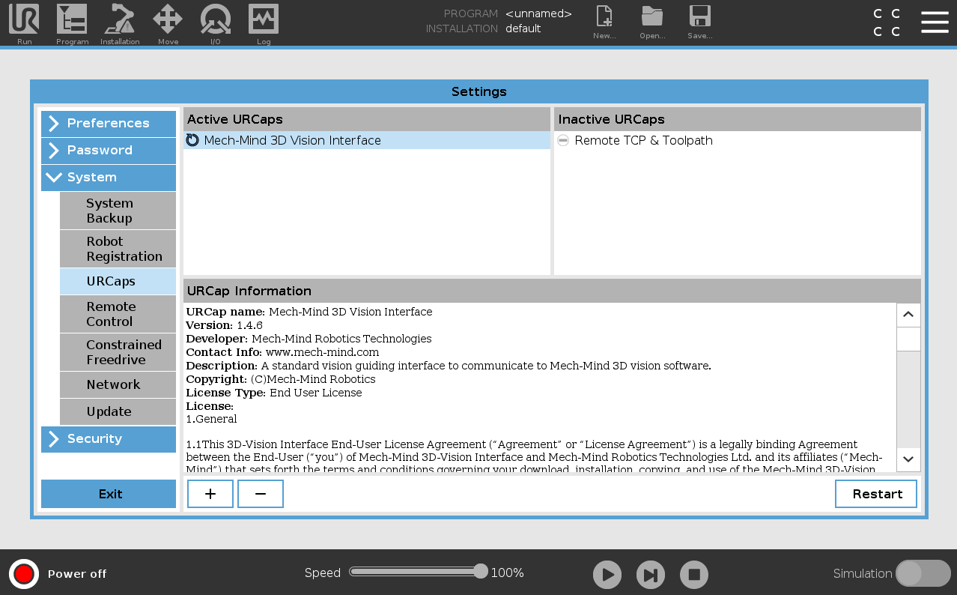
Task: Click the Exit settings button
Action: click(109, 494)
